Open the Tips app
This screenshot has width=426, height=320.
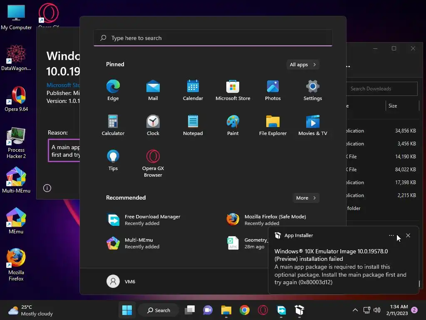point(113,160)
